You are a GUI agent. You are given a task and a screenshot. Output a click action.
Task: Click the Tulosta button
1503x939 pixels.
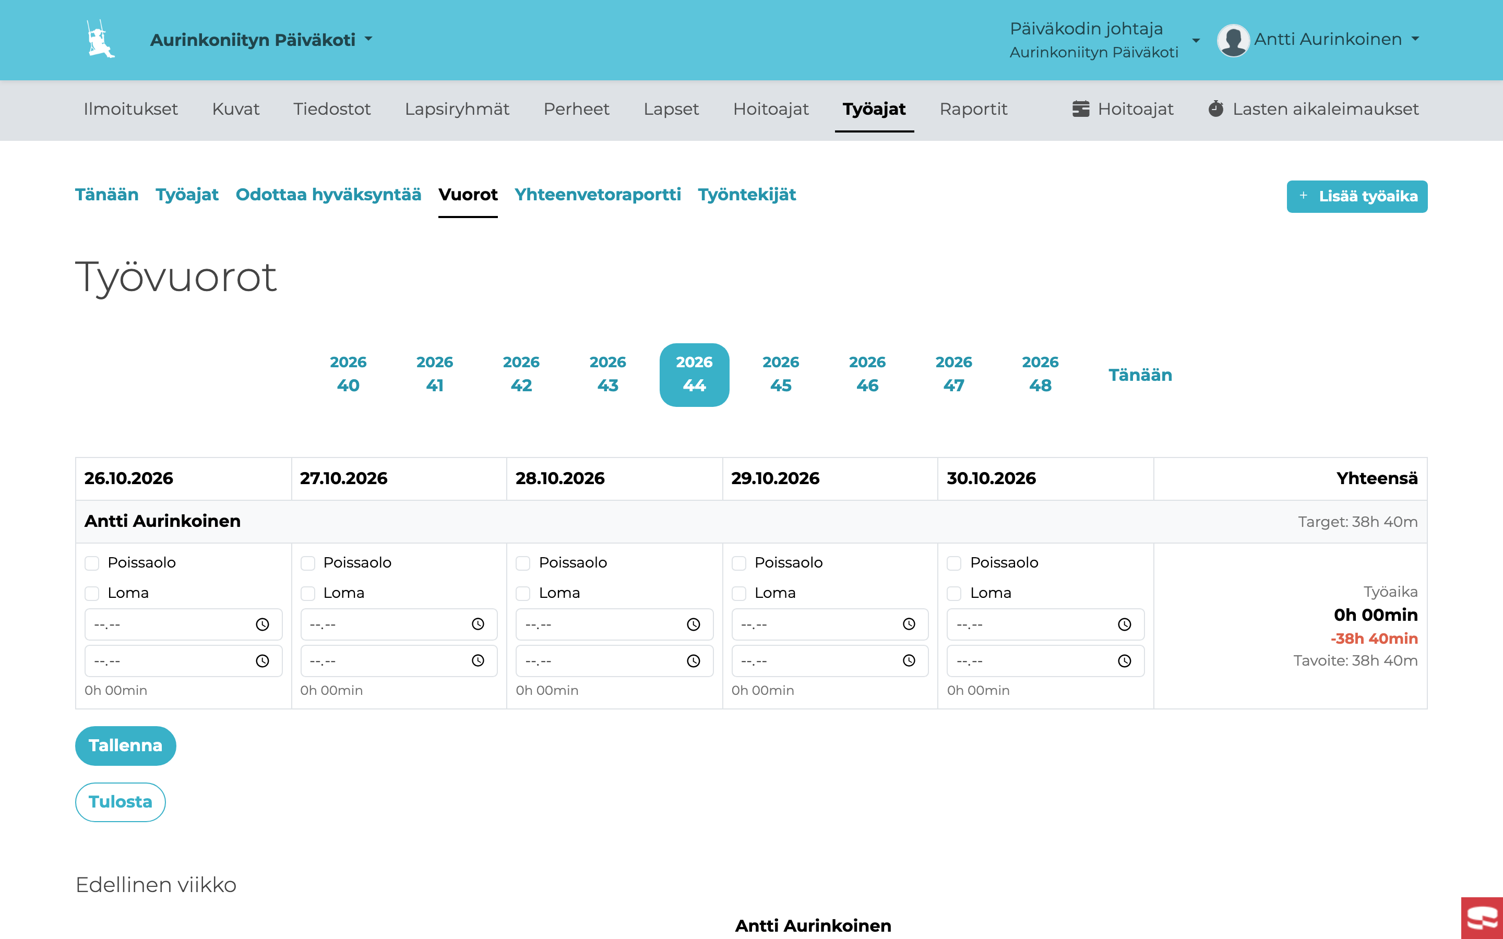pos(120,802)
